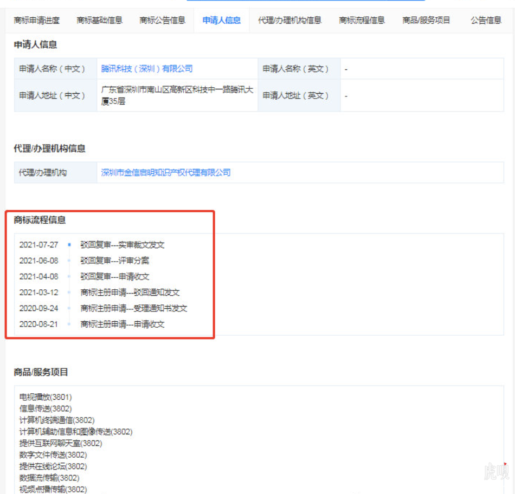Open 深圳市金信启明知识产权代理有限公司 agency link

point(166,172)
